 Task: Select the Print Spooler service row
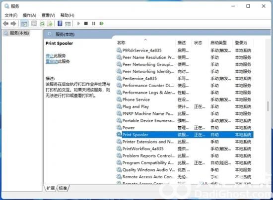[x=185, y=135]
